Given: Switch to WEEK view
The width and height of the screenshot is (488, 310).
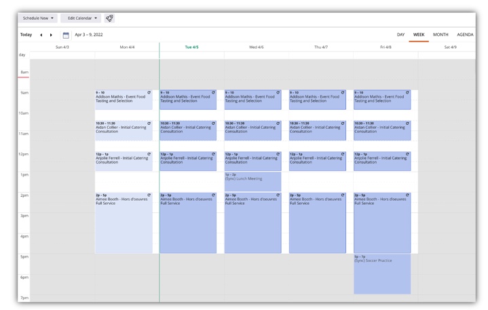Looking at the screenshot, I should pyautogui.click(x=419, y=35).
